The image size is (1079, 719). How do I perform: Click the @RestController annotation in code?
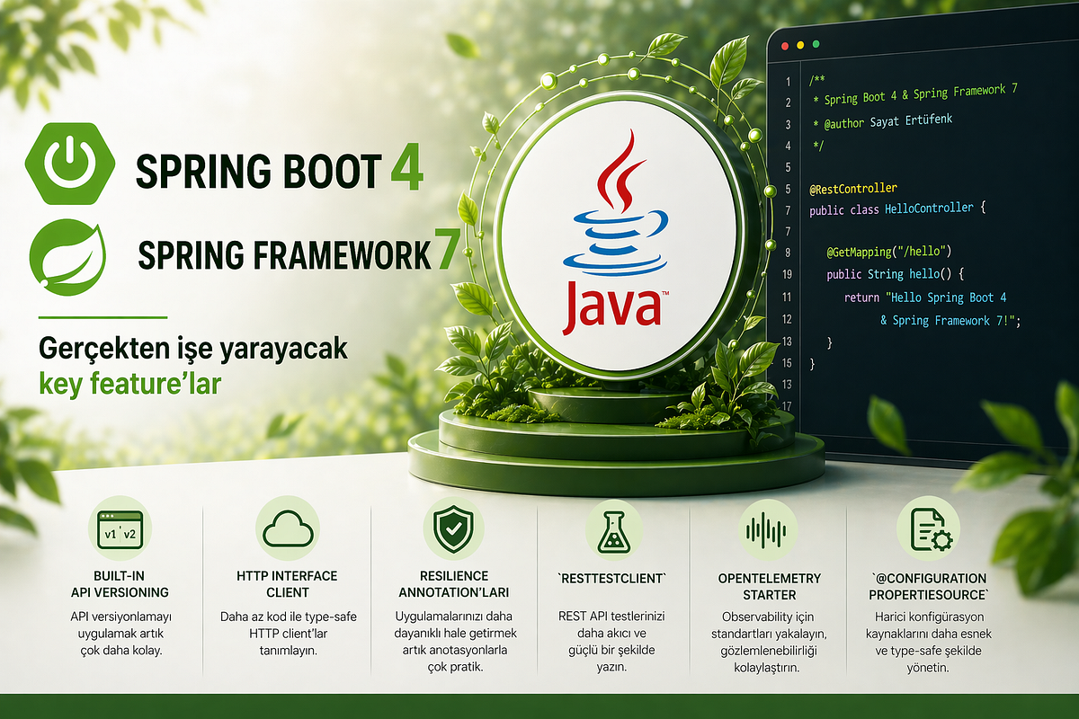pos(853,188)
